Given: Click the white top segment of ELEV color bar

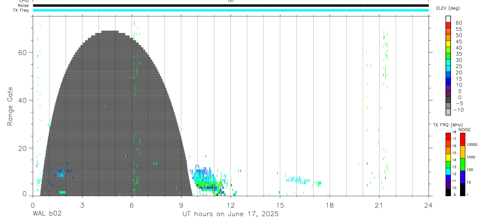Looking at the screenshot, I should pos(448,19).
